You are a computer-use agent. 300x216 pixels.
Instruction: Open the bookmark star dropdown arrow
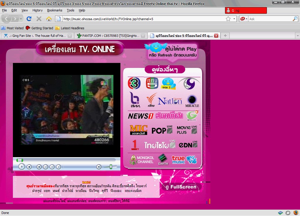(x=234, y=19)
